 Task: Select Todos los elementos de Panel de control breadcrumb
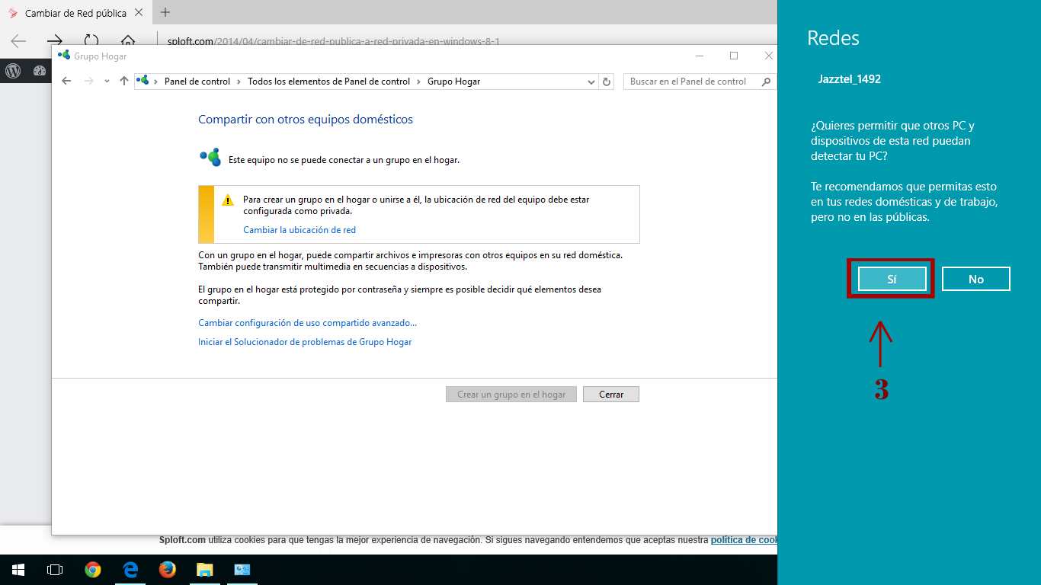click(x=328, y=82)
